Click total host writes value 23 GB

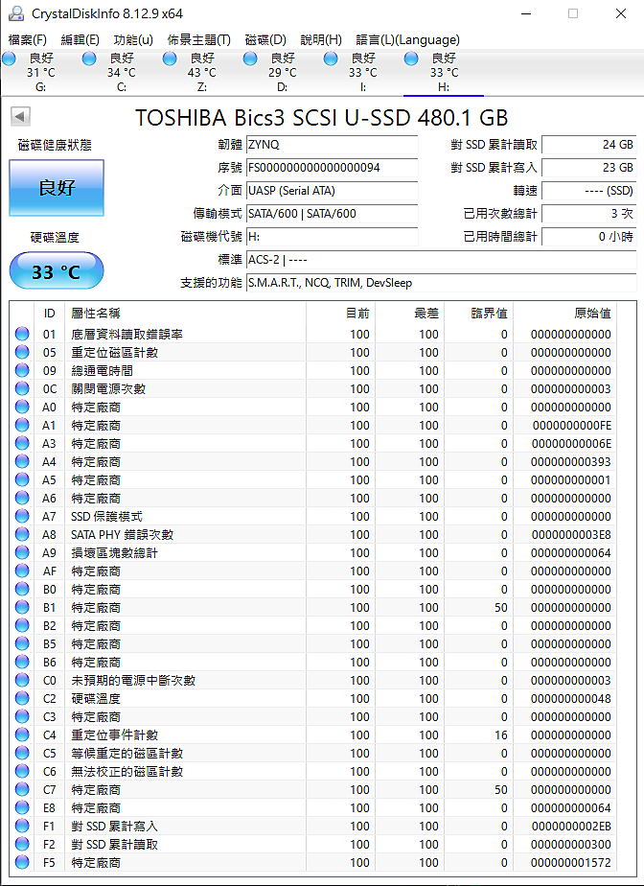588,168
